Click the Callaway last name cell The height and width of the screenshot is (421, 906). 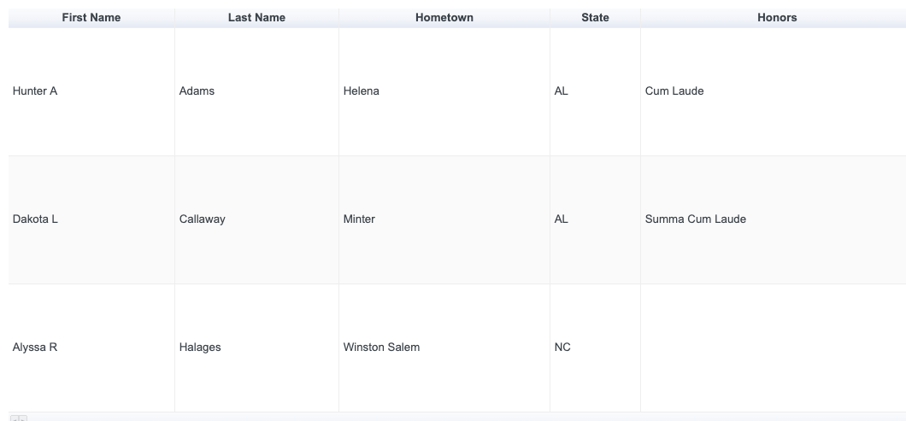tap(202, 219)
